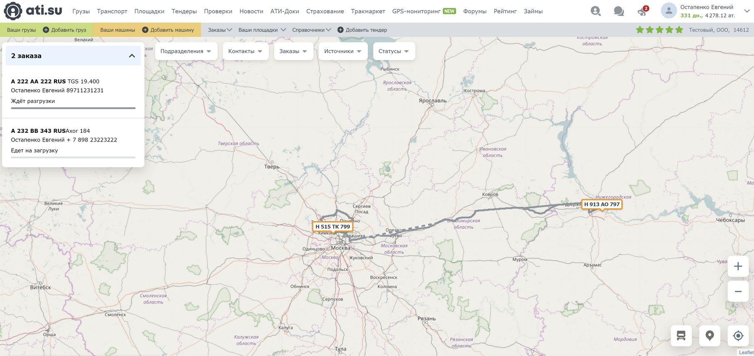Open notifications bell with badge 2
754x356 pixels.
(643, 11)
